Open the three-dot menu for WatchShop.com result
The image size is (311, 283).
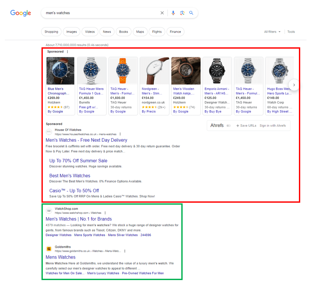pos(105,213)
